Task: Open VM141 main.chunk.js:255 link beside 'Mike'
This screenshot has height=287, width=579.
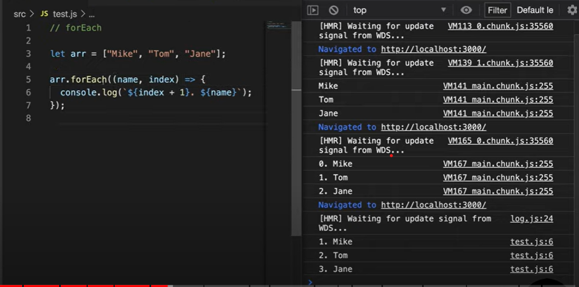Action: click(x=498, y=86)
